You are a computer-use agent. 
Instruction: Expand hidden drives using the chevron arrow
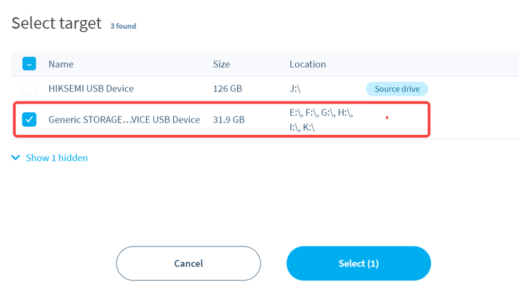tap(16, 158)
